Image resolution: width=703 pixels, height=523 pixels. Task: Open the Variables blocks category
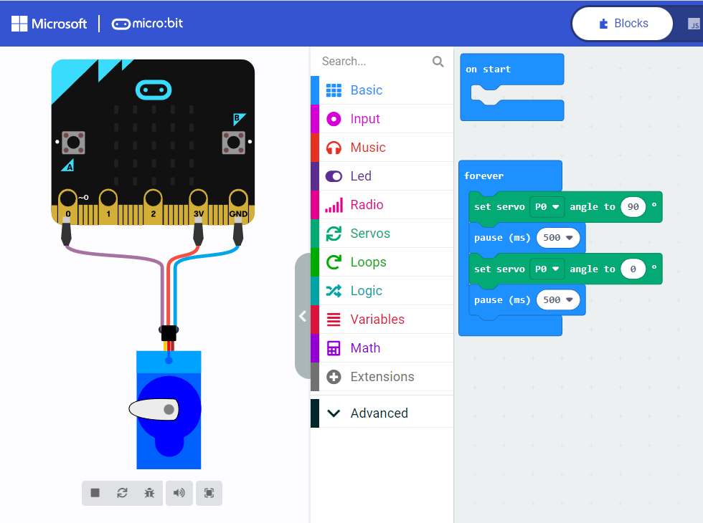[382, 320]
